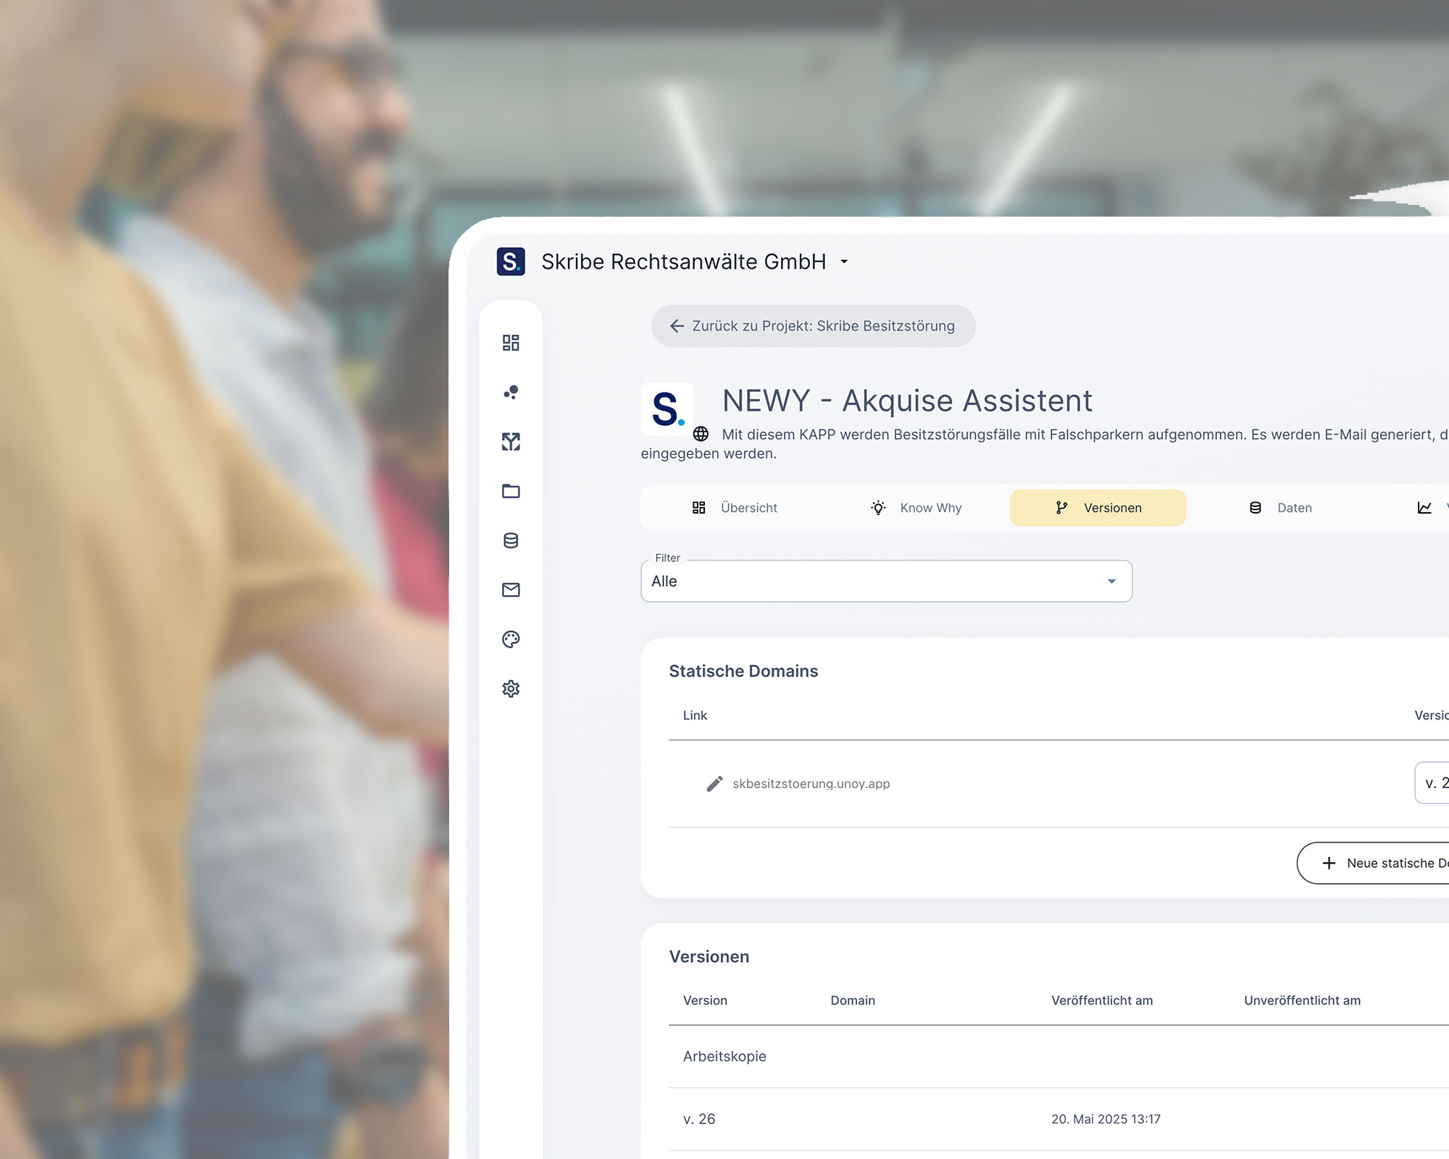The image size is (1449, 1159).
Task: Open the color palette icon in sidebar
Action: click(511, 639)
